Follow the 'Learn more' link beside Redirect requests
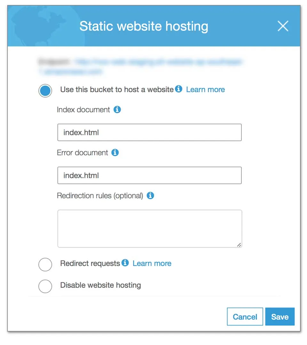The image size is (307, 345). pyautogui.click(x=152, y=263)
